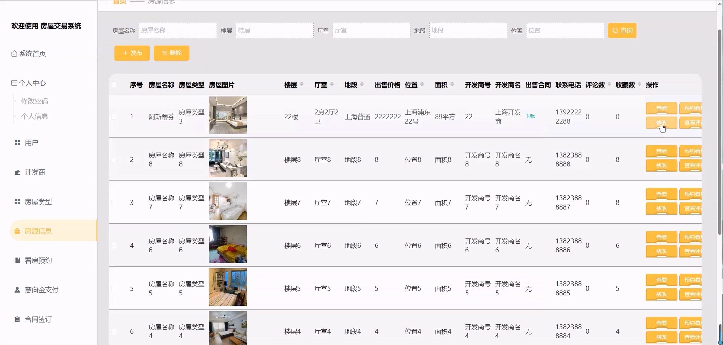Open the 修改密码 submenu item
This screenshot has width=723, height=345.
(x=34, y=101)
